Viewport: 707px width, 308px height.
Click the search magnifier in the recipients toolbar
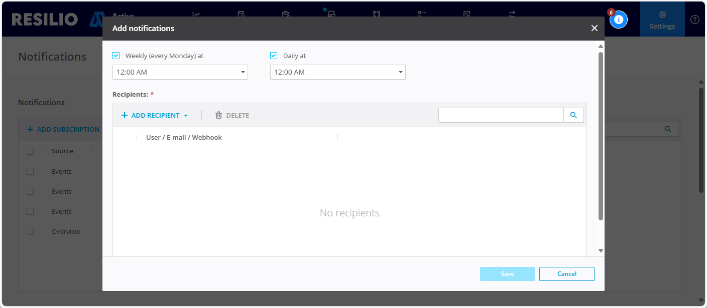pos(573,115)
